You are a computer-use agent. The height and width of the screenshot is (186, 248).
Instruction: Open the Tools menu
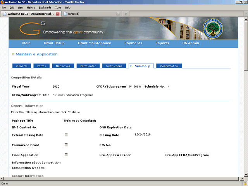58,8
